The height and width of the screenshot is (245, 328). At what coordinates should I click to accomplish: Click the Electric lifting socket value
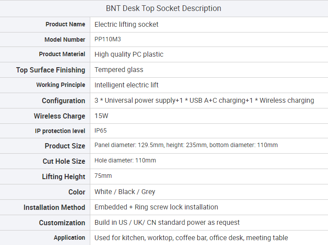pyautogui.click(x=126, y=25)
